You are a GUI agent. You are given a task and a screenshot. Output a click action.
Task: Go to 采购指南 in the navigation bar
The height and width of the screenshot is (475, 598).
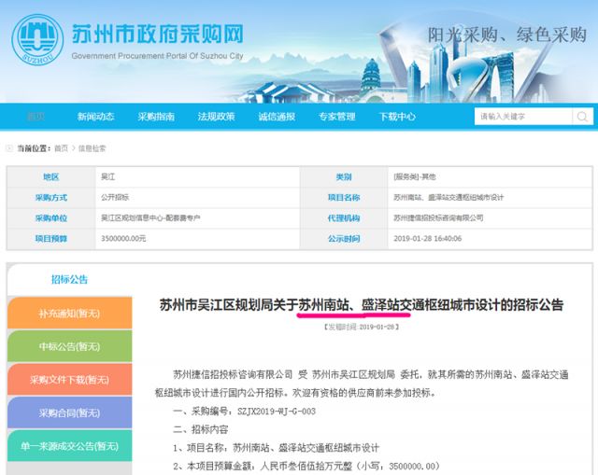(156, 117)
